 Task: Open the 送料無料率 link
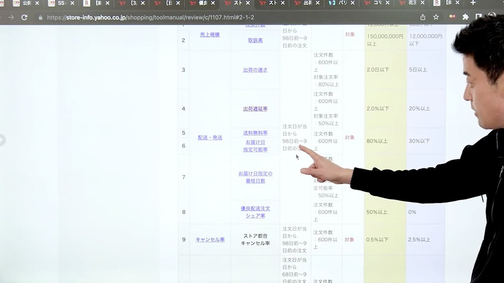255,133
